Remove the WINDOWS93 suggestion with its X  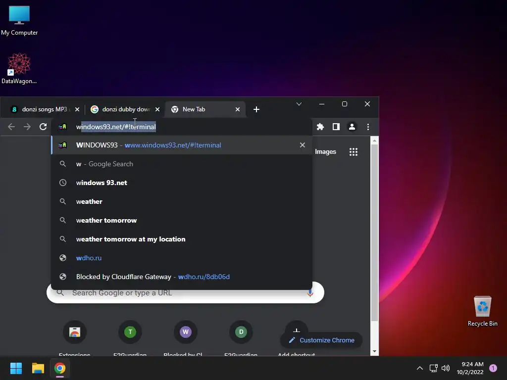(x=303, y=145)
